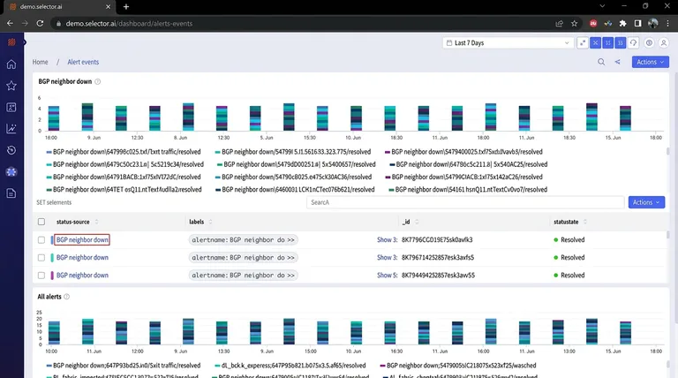Select the demo.selector.ai browser tab
Image resolution: width=678 pixels, height=378 pixels.
59,6
